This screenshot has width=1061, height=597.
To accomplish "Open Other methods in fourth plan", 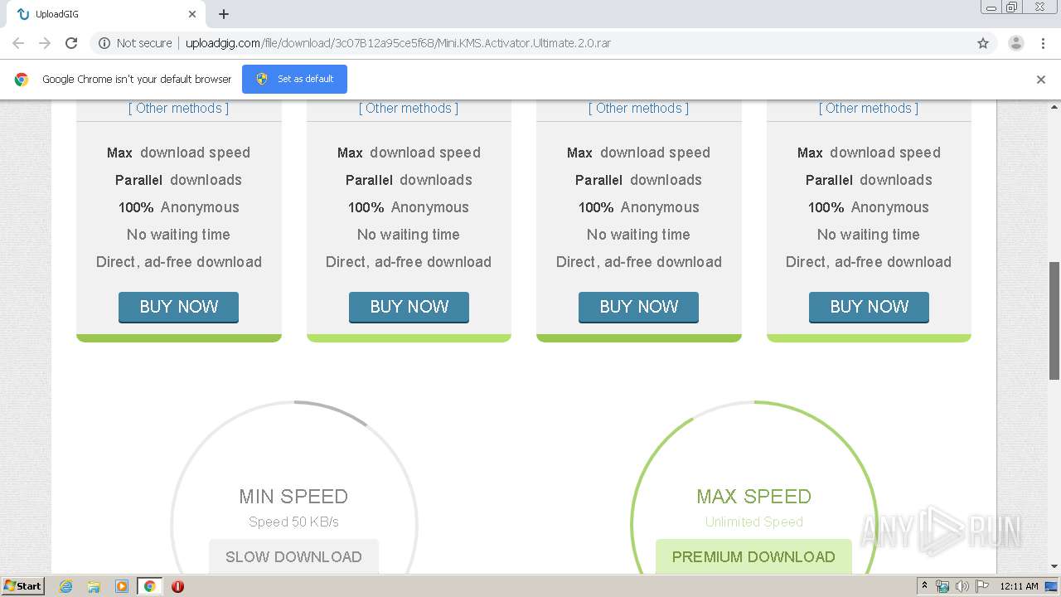I will click(869, 108).
